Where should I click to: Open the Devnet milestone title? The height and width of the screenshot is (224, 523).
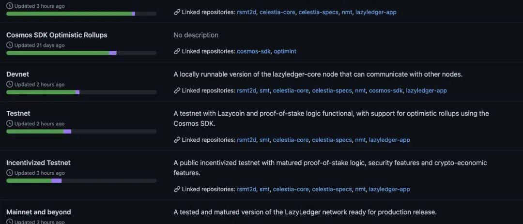[17, 74]
